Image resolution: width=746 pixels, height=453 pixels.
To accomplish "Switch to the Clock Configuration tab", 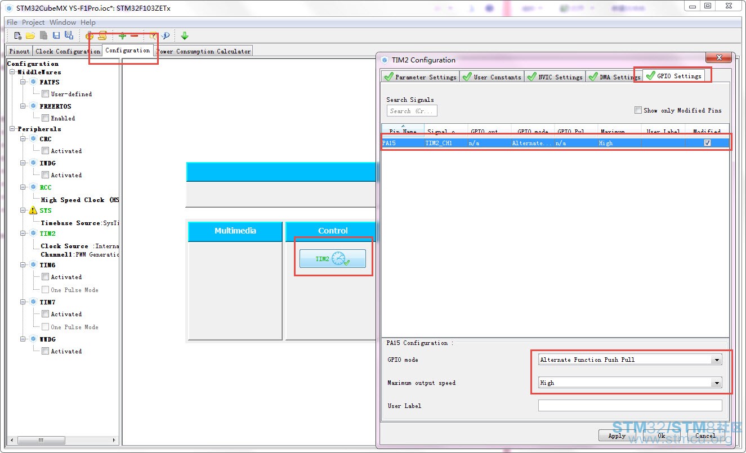I will [68, 51].
